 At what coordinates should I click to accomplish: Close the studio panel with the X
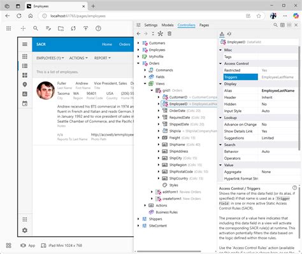point(296,25)
